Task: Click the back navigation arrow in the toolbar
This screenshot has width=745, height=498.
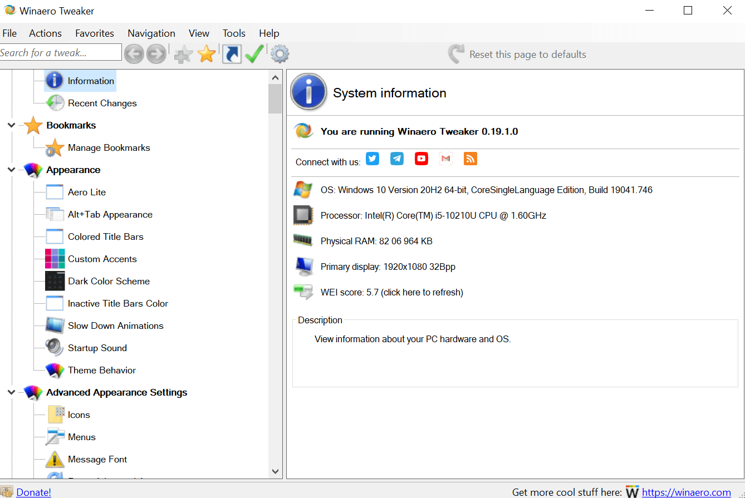Action: click(x=134, y=53)
